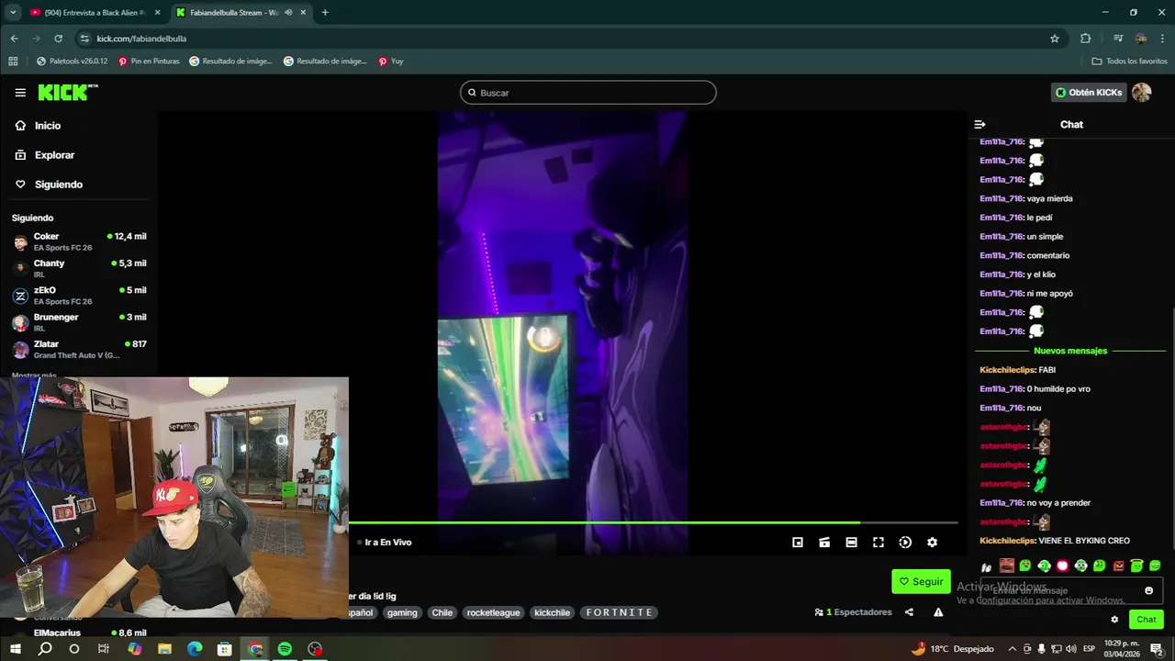
Task: Select the FORTNITE category tag
Action: click(619, 612)
